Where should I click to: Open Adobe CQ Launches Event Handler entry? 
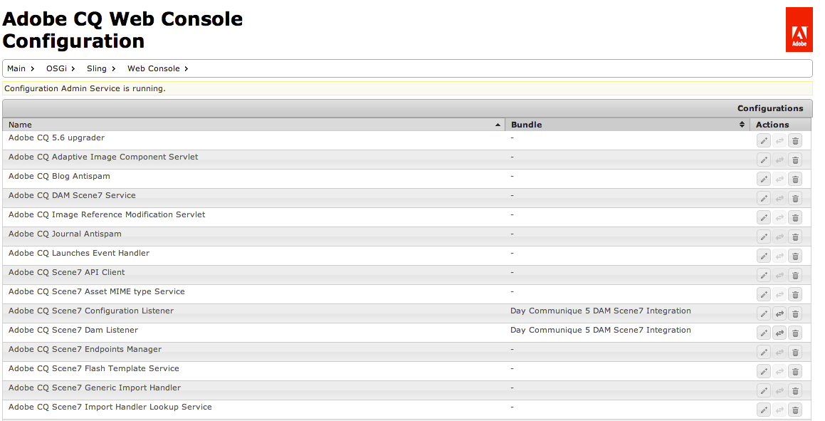(79, 253)
